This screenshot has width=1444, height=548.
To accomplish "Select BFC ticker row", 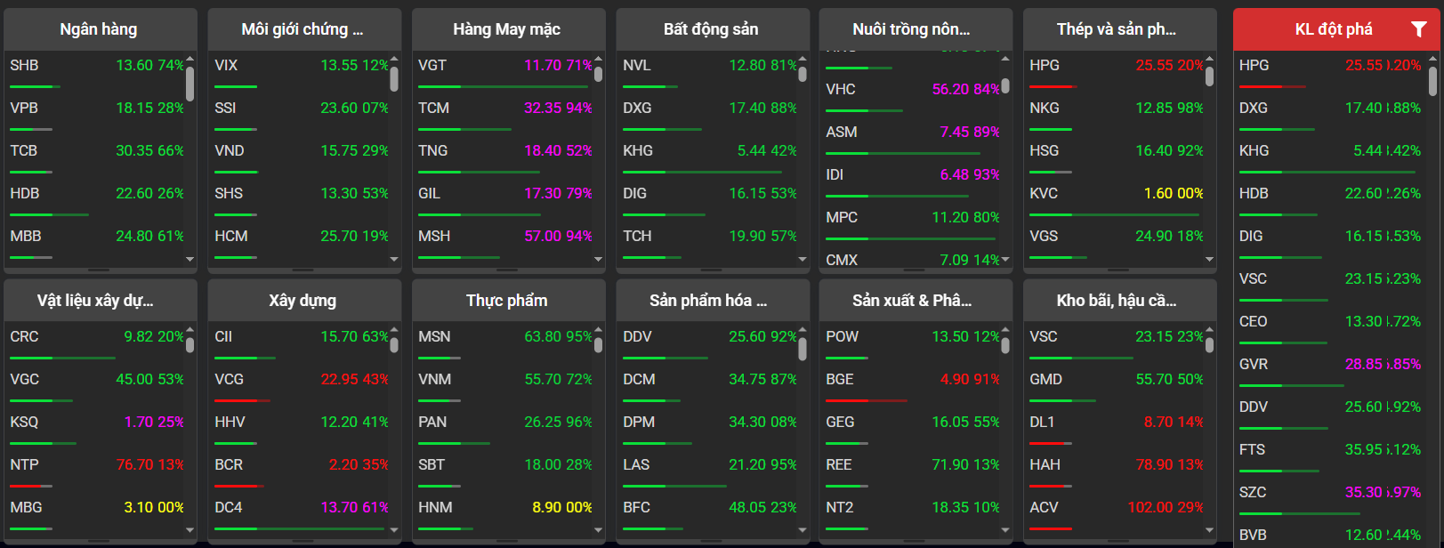I will 708,513.
